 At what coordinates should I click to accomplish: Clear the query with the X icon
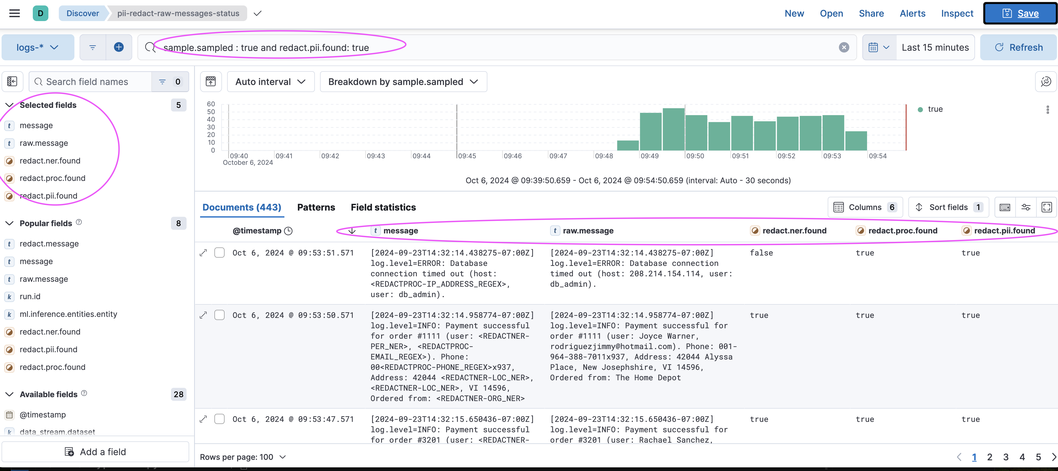(x=844, y=48)
